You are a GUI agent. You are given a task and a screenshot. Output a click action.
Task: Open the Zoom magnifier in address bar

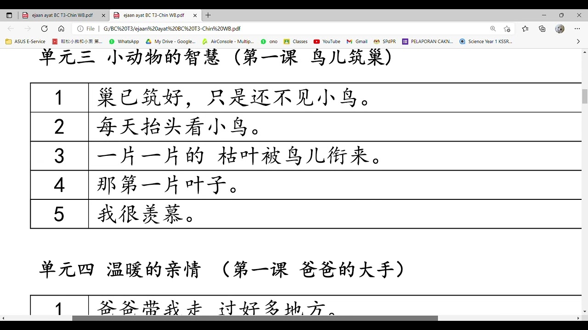[493, 28]
